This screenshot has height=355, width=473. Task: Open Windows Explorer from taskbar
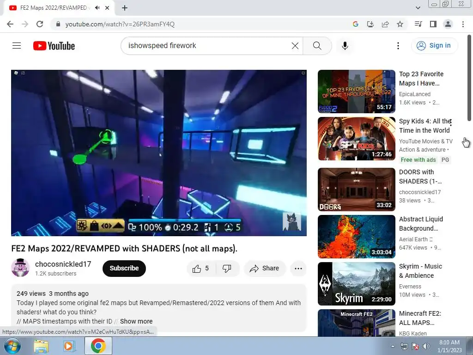(x=41, y=347)
